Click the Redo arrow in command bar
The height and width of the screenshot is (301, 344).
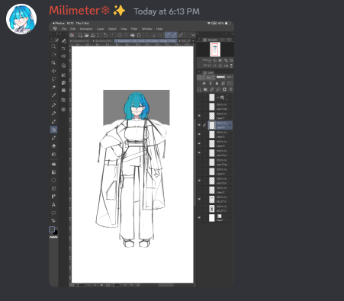(111, 35)
